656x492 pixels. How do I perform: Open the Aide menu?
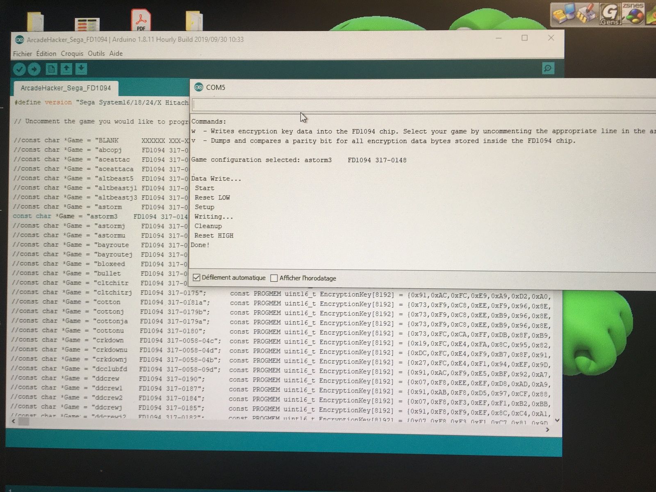tap(116, 54)
